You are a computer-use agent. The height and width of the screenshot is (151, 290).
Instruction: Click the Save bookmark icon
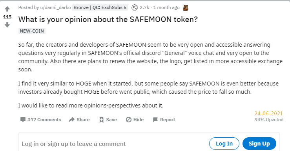[x=101, y=120]
